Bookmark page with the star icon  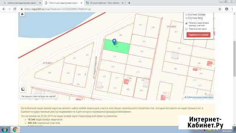click(220, 9)
